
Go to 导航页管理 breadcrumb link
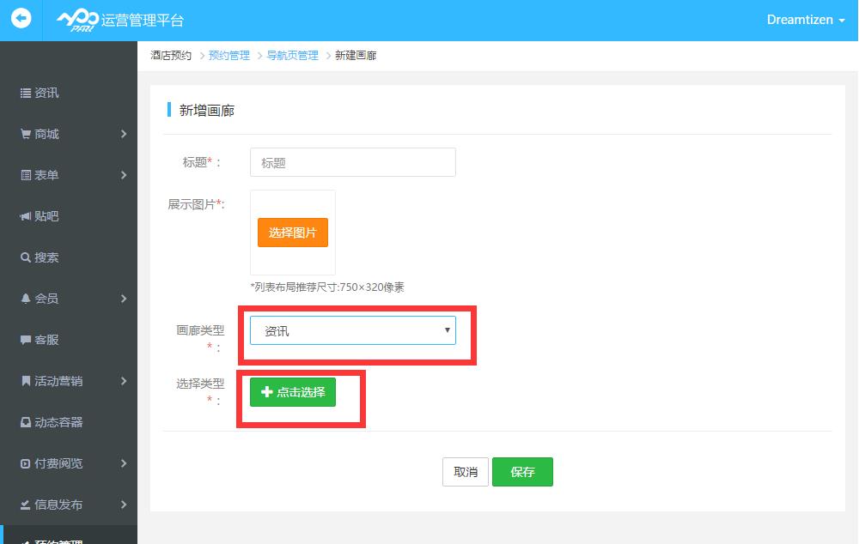click(x=292, y=56)
